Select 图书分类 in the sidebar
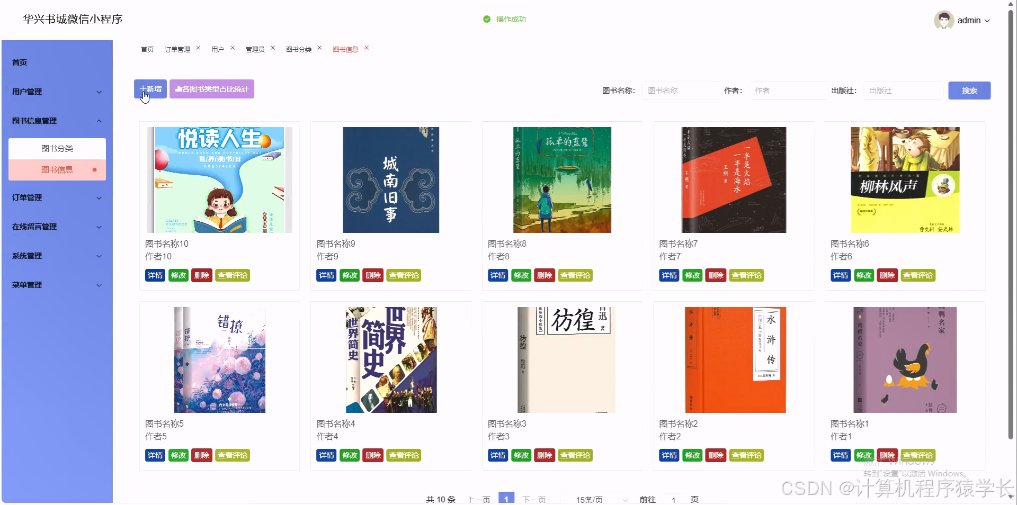The width and height of the screenshot is (1017, 505). tap(57, 148)
